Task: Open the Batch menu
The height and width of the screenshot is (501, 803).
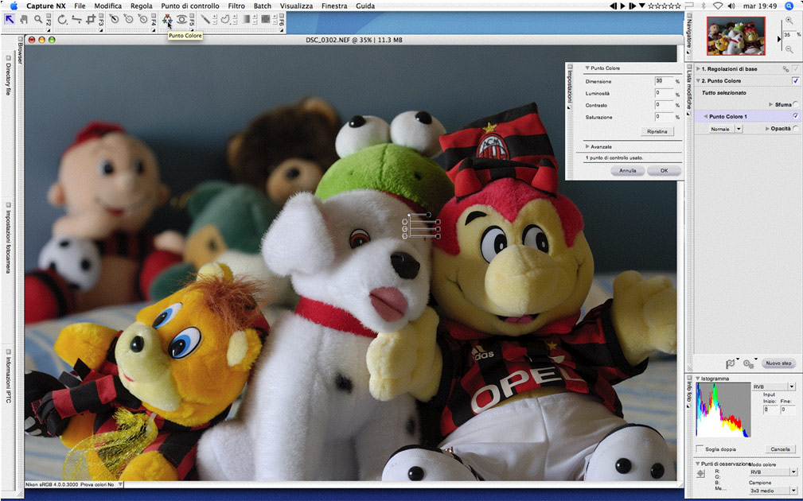Action: coord(263,6)
